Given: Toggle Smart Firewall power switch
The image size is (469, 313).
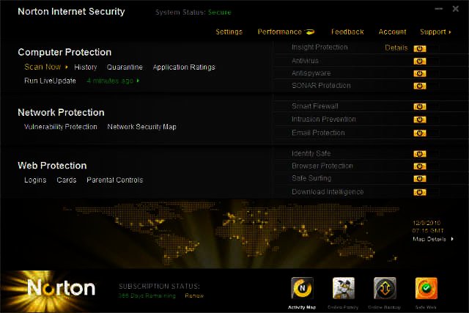Looking at the screenshot, I should point(420,106).
